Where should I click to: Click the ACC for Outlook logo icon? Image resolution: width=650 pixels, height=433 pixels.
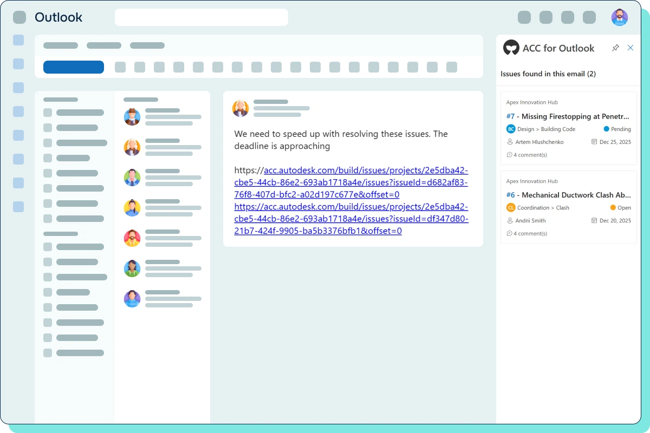[x=511, y=48]
